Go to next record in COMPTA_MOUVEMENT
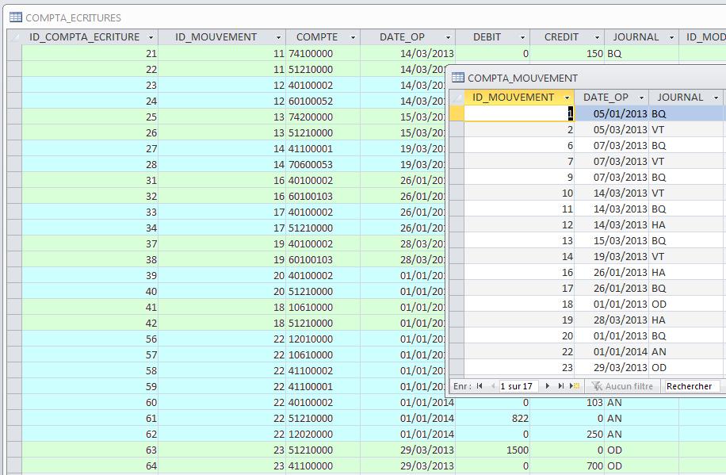 click(548, 386)
